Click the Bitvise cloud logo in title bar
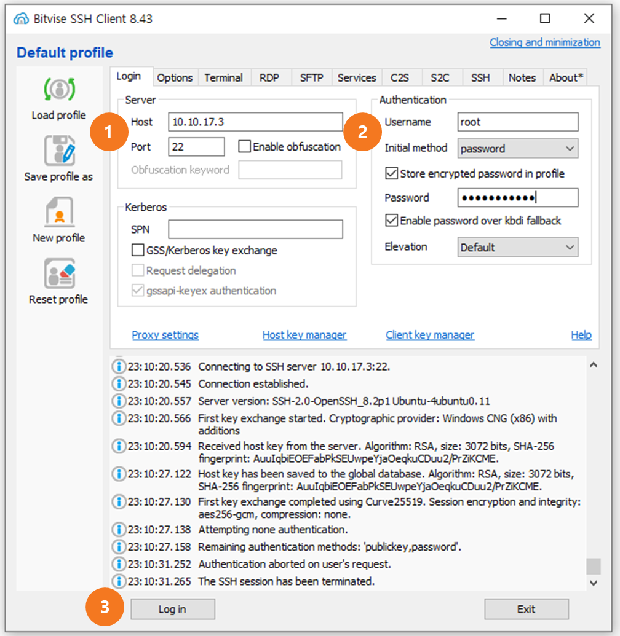The height and width of the screenshot is (636, 620). coord(21,19)
